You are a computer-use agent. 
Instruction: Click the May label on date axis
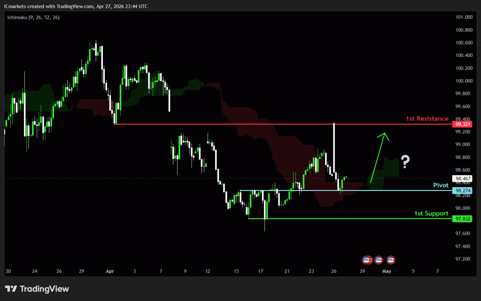[x=387, y=271]
